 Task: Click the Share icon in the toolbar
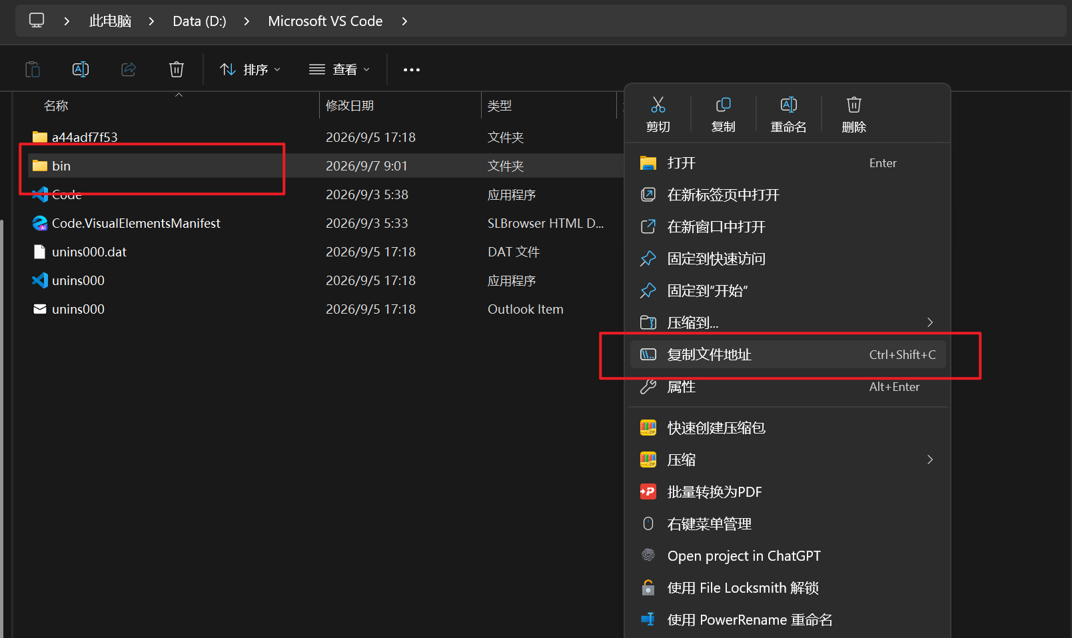129,69
